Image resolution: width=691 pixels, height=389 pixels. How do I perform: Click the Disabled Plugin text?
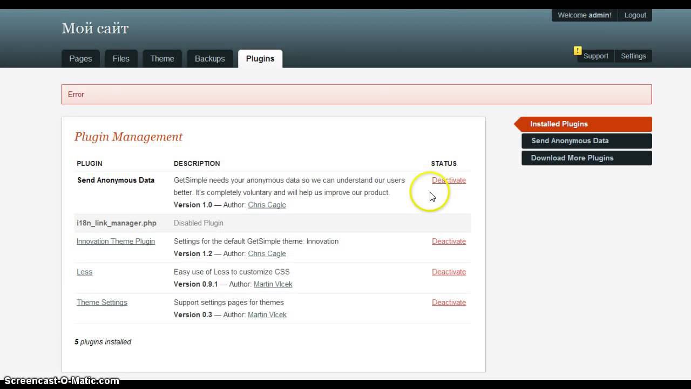[198, 223]
